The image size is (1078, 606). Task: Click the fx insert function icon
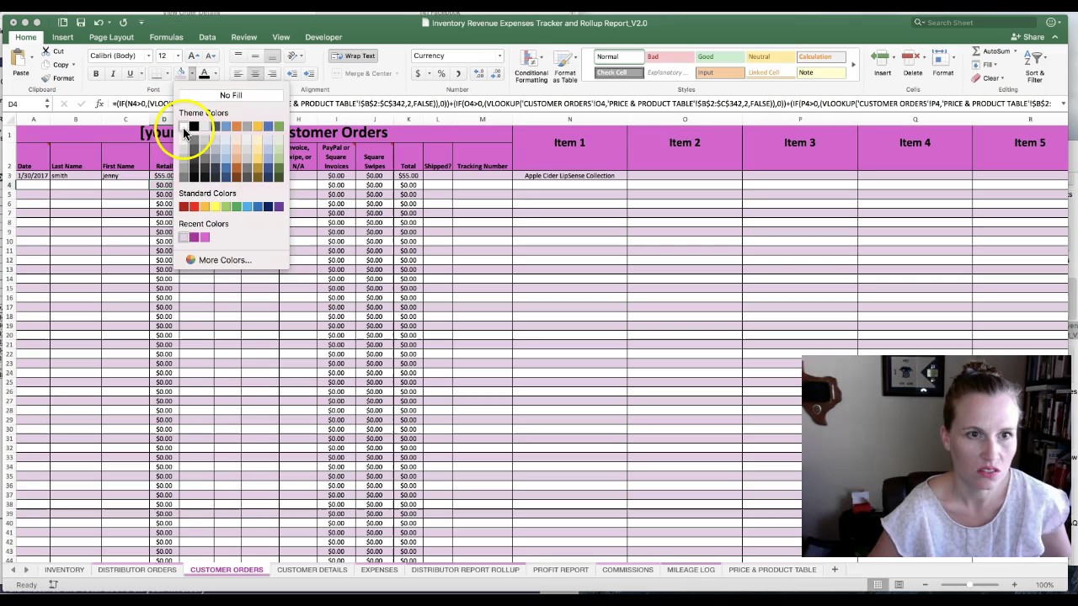tap(99, 104)
